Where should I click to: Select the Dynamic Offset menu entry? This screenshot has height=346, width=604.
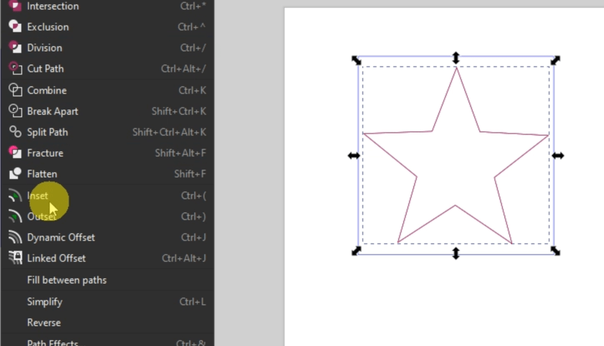pyautogui.click(x=61, y=237)
